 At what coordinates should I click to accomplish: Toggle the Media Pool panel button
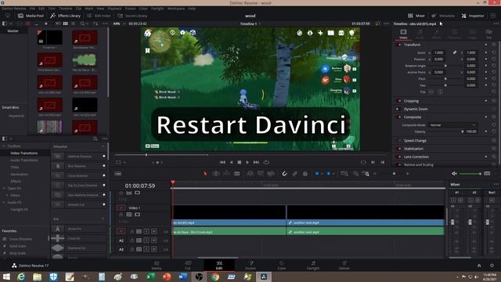(31, 16)
